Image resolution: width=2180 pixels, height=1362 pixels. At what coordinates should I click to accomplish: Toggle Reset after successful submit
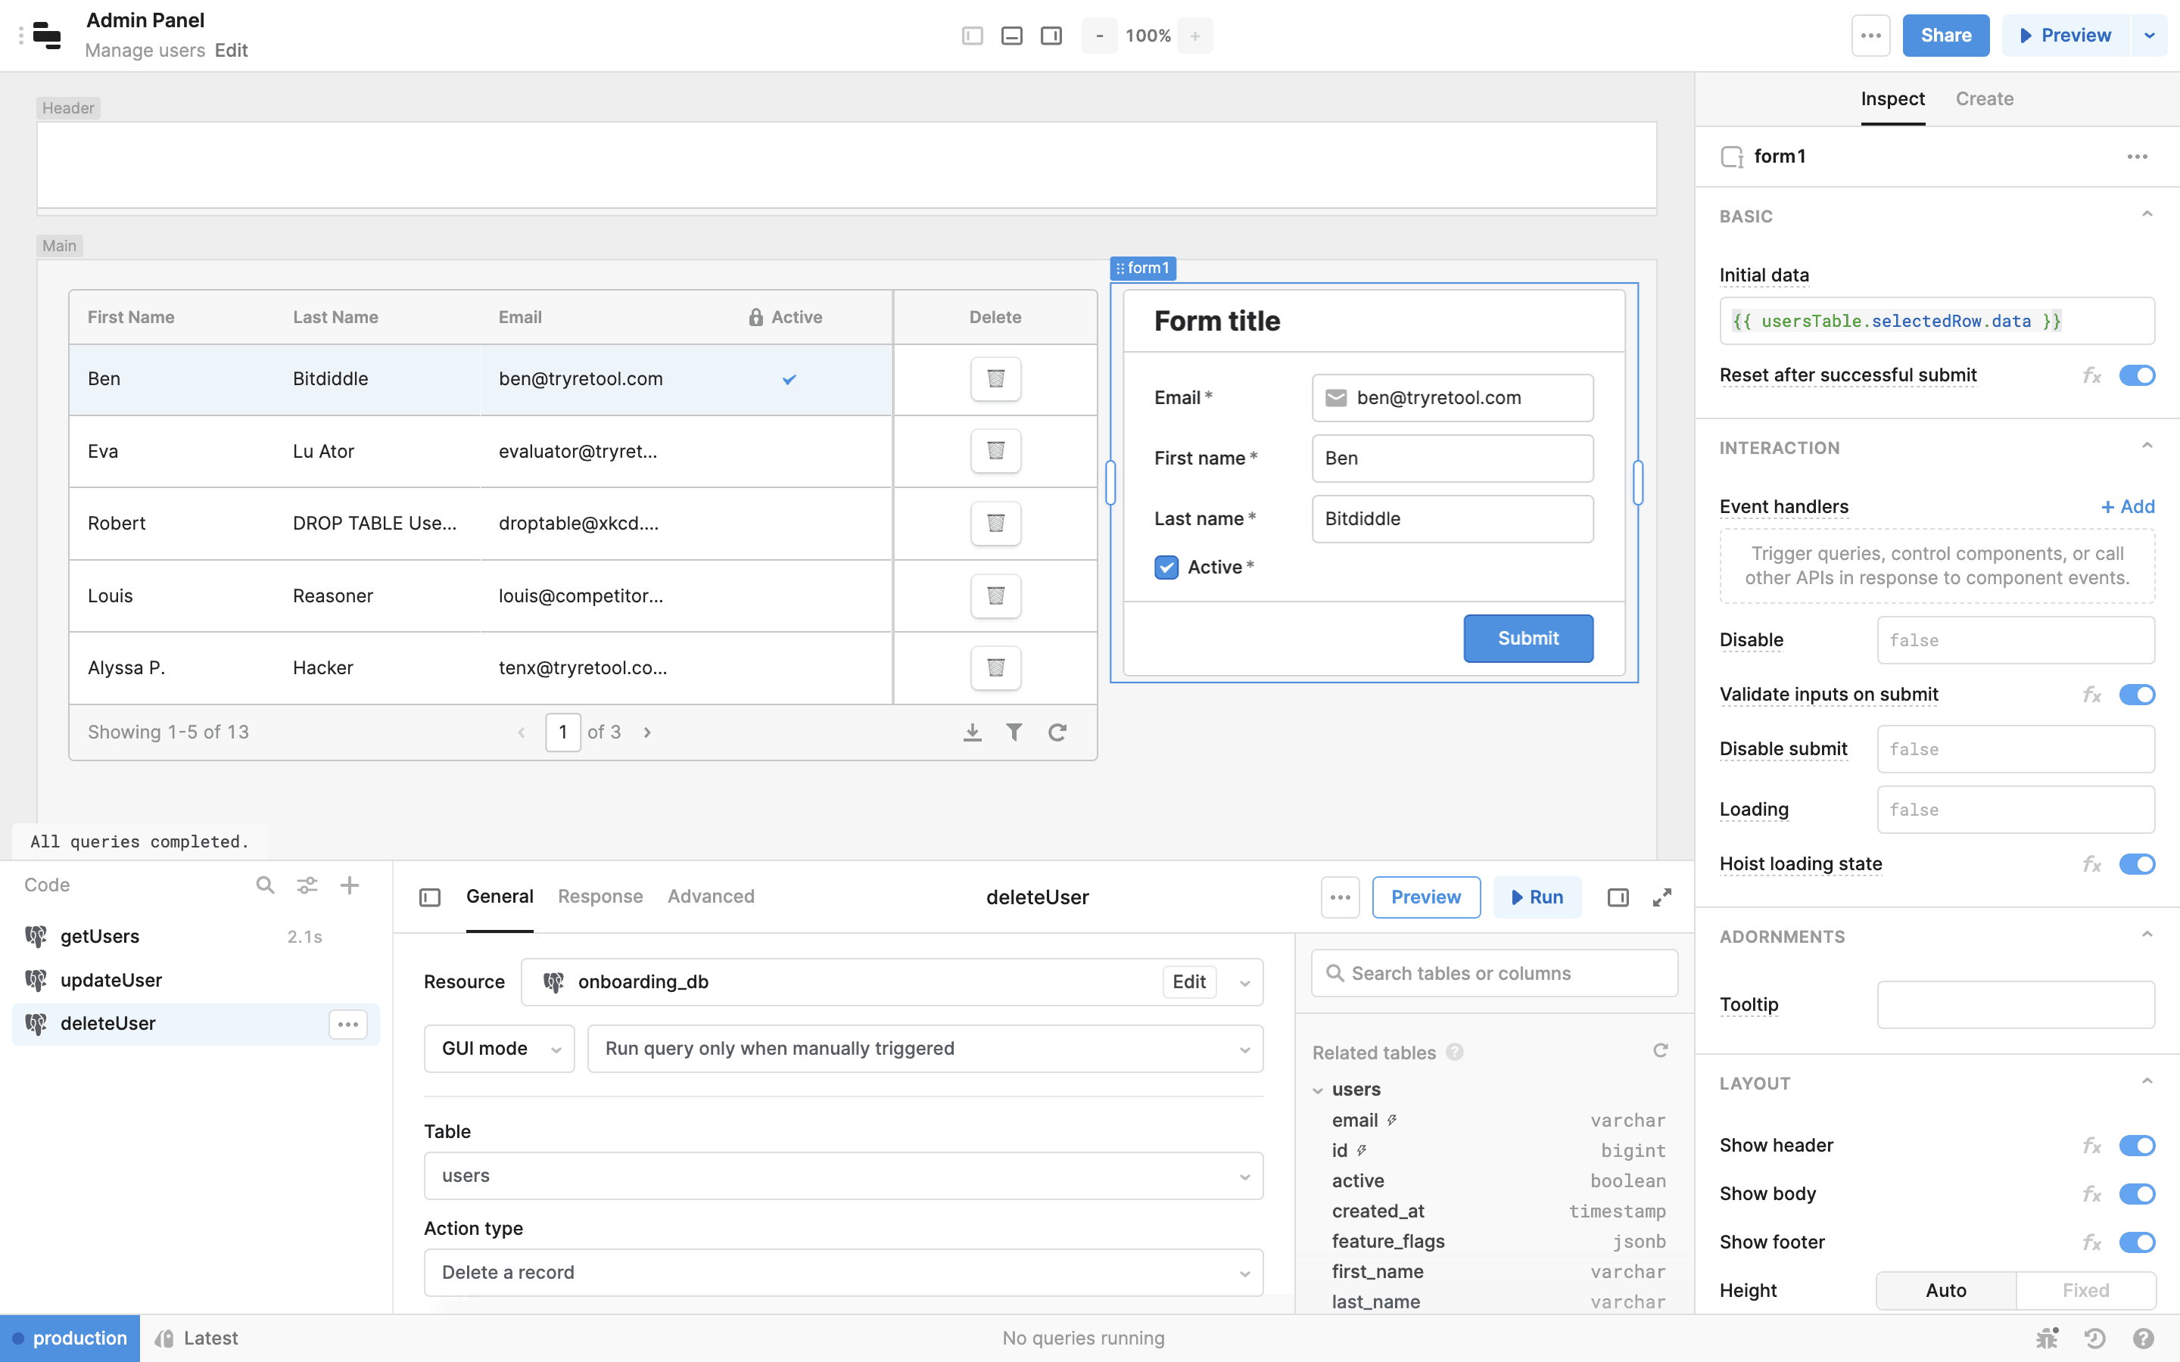coord(2136,375)
